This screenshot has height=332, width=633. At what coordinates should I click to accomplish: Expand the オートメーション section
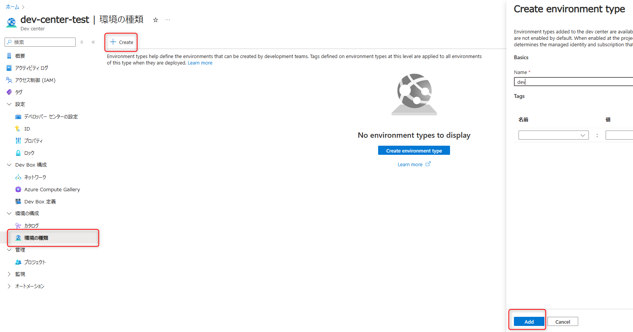[x=9, y=286]
